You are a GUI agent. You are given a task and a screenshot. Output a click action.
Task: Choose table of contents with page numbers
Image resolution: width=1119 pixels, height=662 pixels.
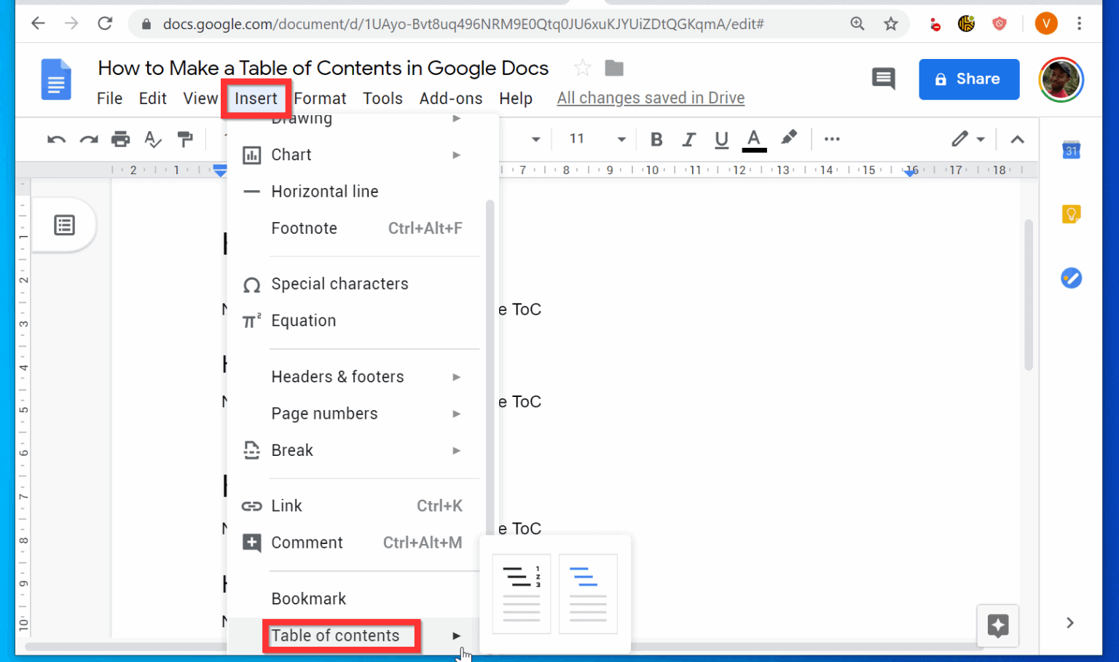(x=522, y=594)
